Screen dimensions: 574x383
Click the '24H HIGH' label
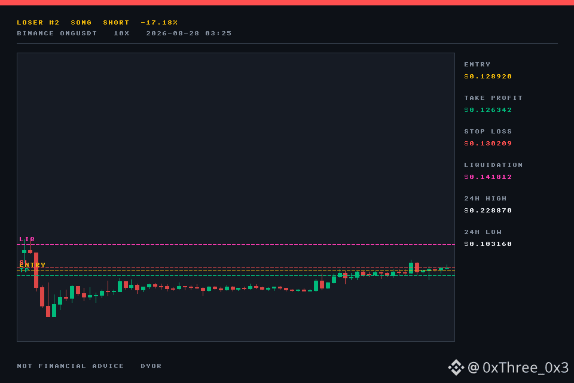(486, 198)
